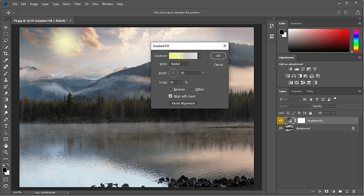The image size is (364, 196).
Task: Click the delete layer trash icon
Action: [x=354, y=191]
